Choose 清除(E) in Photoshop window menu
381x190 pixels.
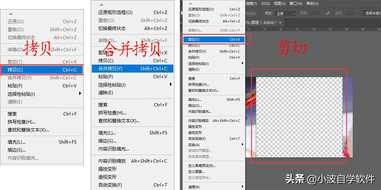tap(214, 70)
